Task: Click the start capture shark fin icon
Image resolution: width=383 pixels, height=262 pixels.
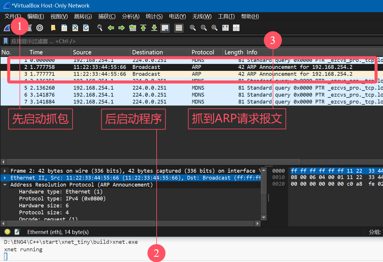Action: pos(7,28)
